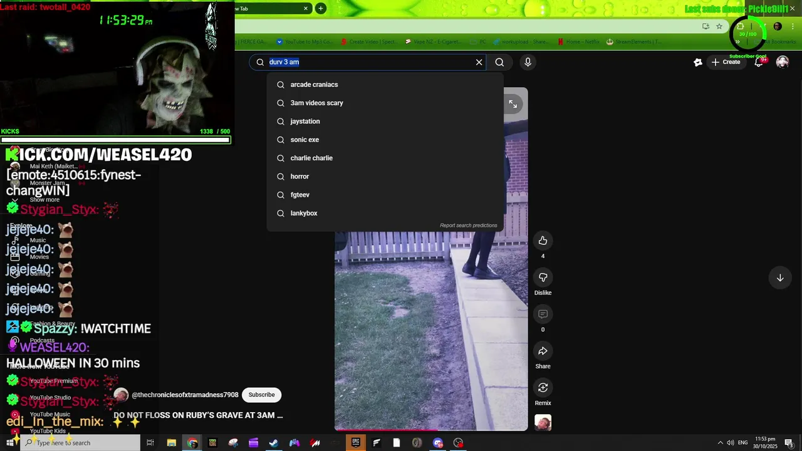Open YouTube notifications bell
This screenshot has width=802, height=451.
[759, 62]
